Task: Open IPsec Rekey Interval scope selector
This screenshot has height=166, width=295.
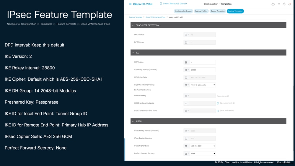Action: (187, 131)
